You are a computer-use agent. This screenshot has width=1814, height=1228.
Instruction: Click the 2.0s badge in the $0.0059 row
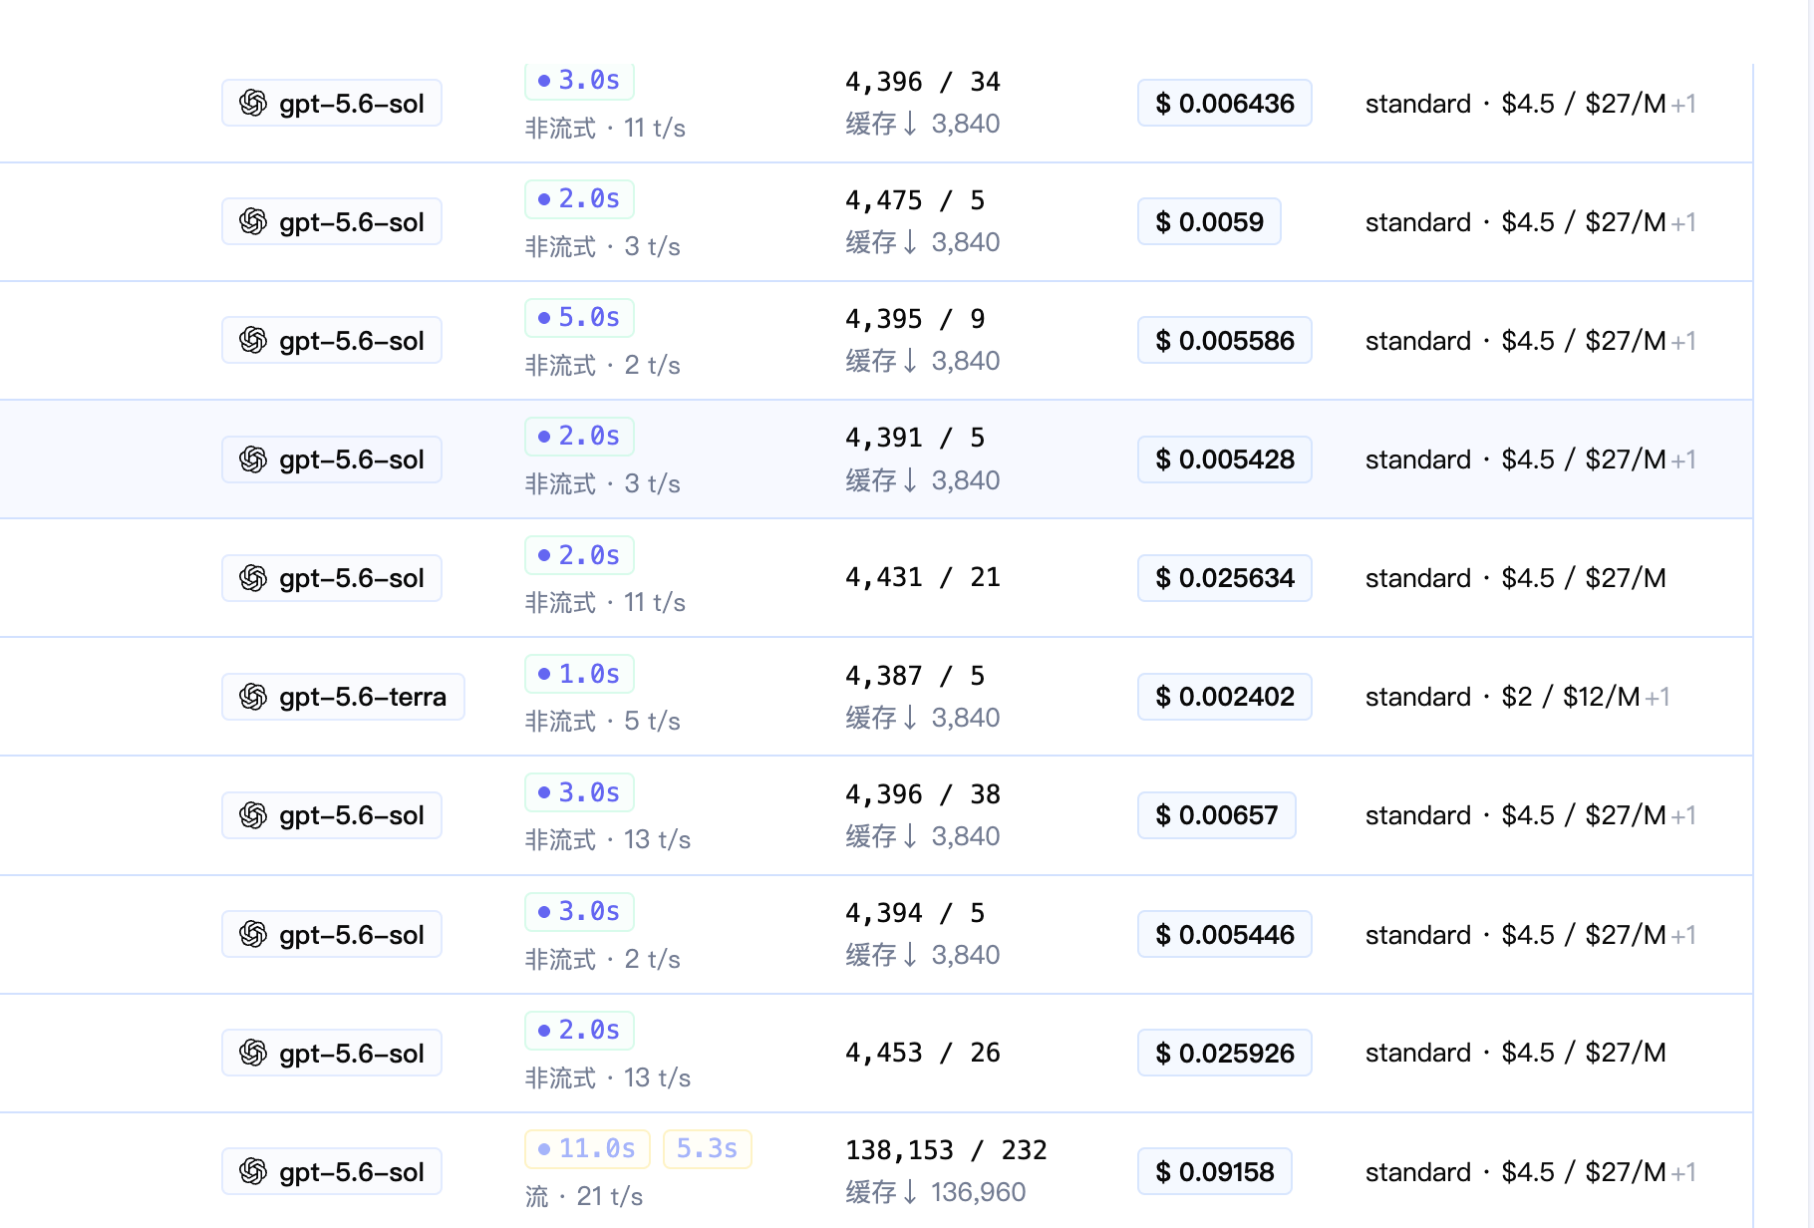click(x=579, y=198)
